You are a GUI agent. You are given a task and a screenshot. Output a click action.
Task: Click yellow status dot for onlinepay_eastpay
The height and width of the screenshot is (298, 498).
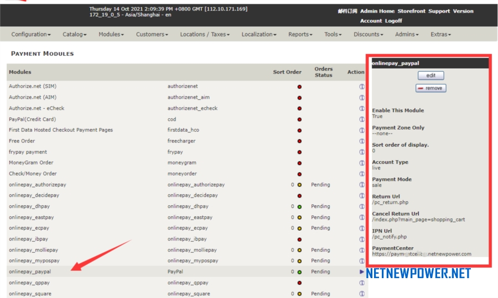(x=299, y=217)
